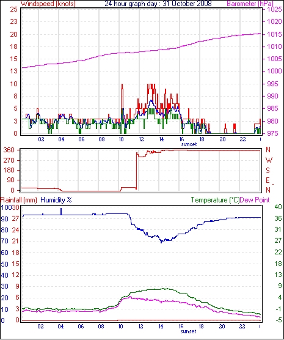
Task: Click the E compass label on direction graph
Action: (268, 180)
